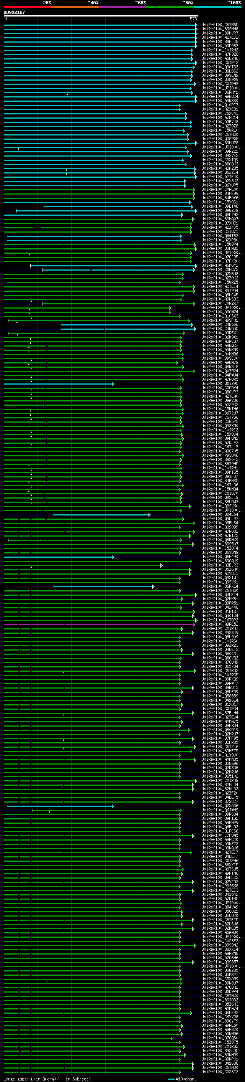The image size is (245, 1082).
Task: Select label UniRef100_C5XA59
Action: pyautogui.click(x=220, y=979)
